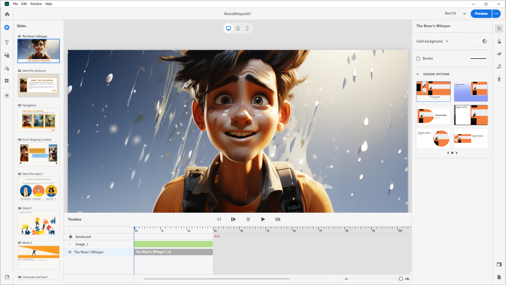Switch to desktop device view
The width and height of the screenshot is (506, 285).
tap(228, 28)
